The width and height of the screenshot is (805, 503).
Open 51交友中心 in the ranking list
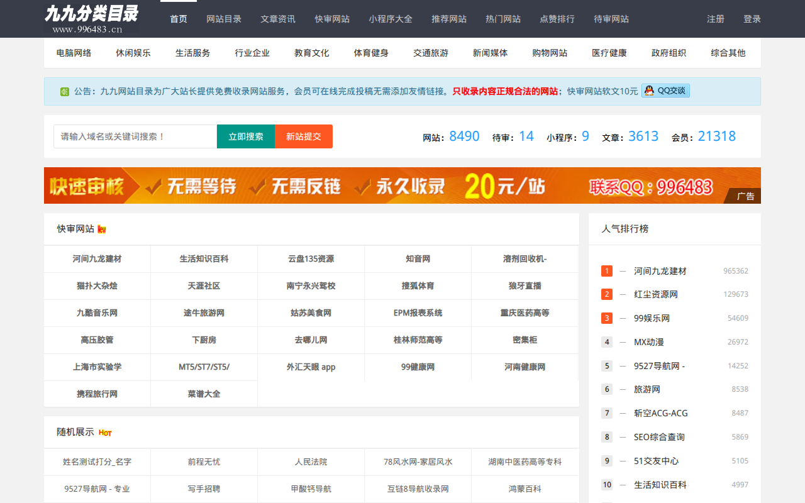pyautogui.click(x=656, y=461)
